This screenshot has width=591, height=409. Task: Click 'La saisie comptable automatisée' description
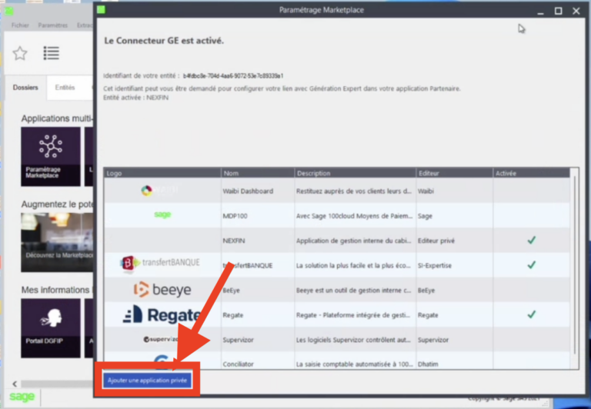point(354,364)
